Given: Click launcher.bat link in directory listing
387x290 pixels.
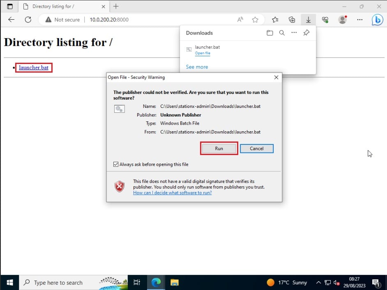Looking at the screenshot, I should pos(34,68).
